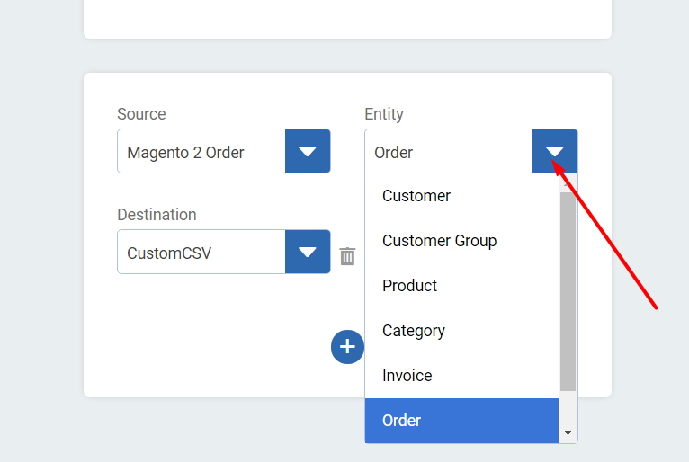Open the Destination dropdown arrow
This screenshot has height=462, width=689.
point(308,252)
